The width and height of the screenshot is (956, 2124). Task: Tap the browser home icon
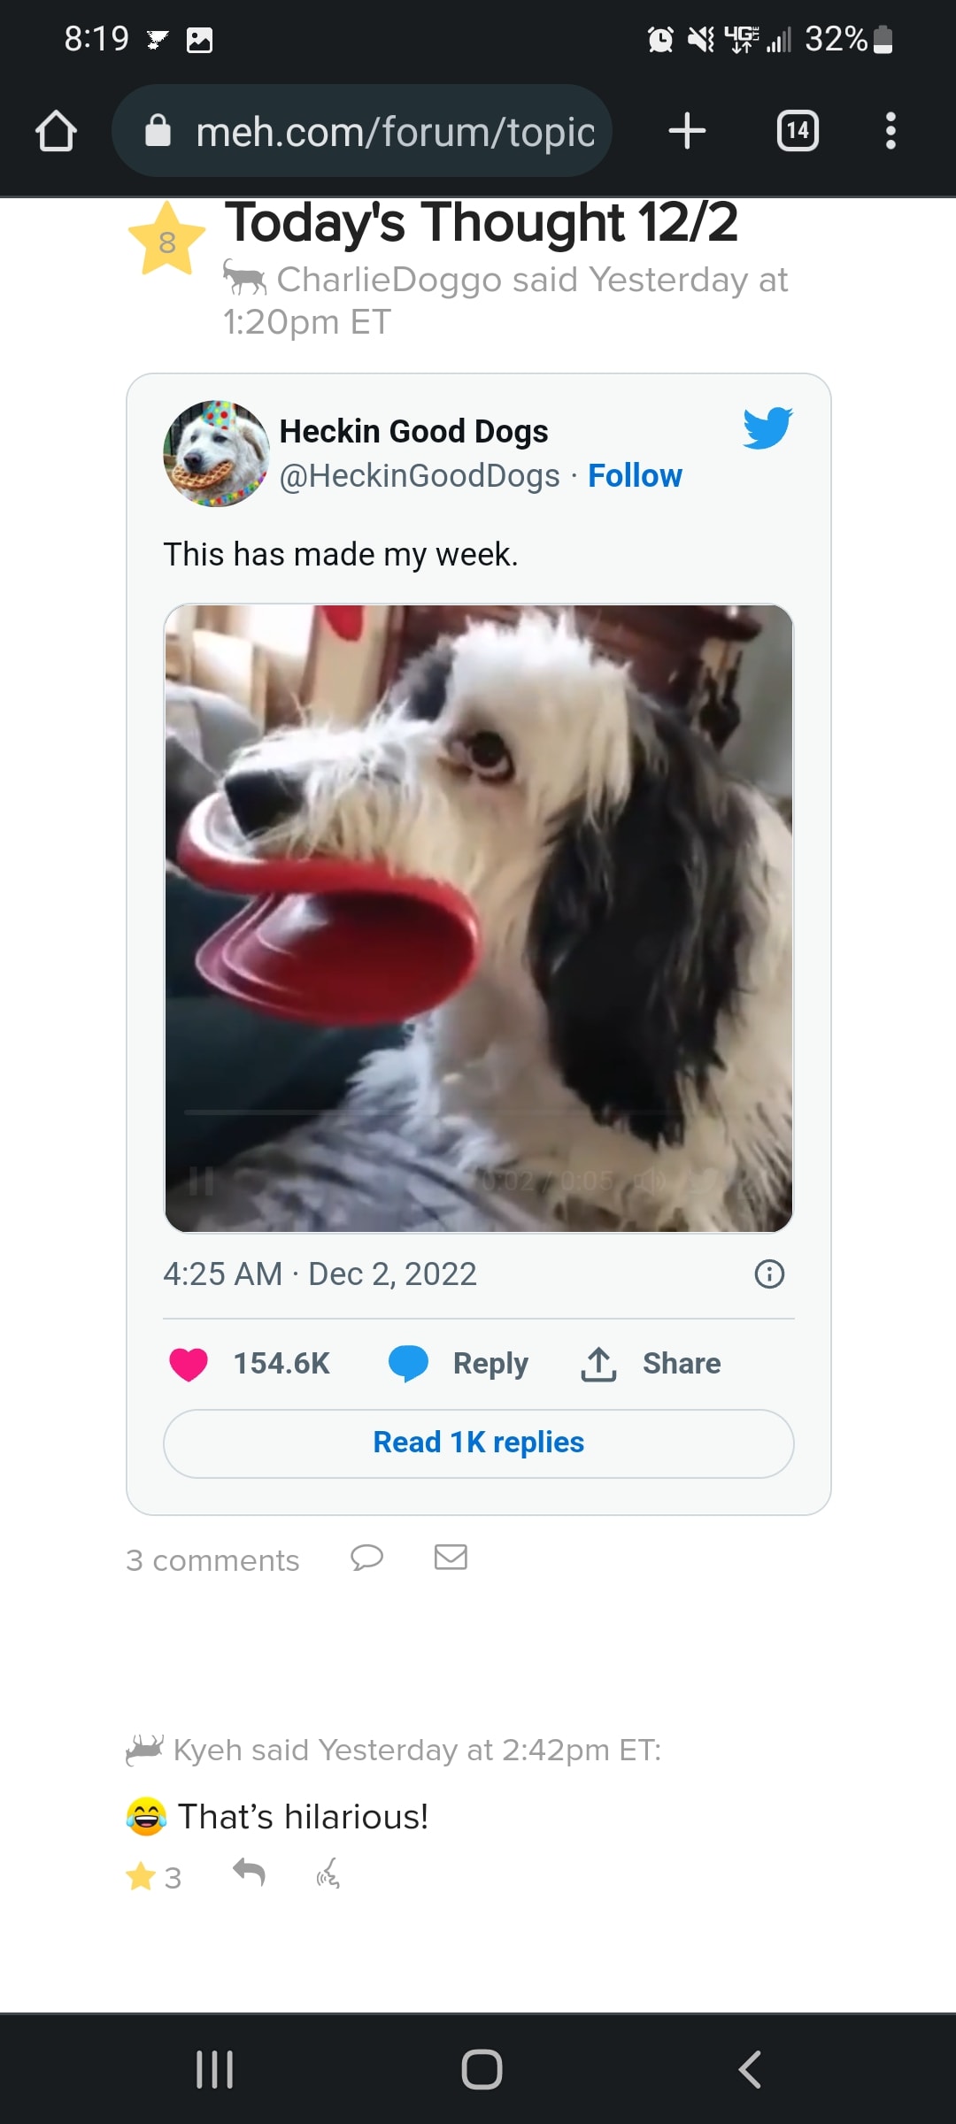pyautogui.click(x=56, y=132)
